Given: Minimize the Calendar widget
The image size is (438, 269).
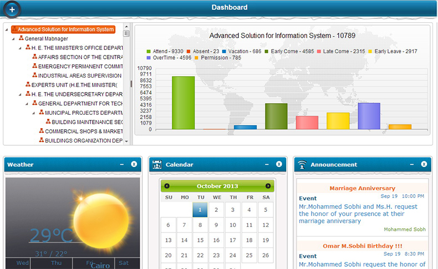Looking at the screenshot, I should click(266, 165).
